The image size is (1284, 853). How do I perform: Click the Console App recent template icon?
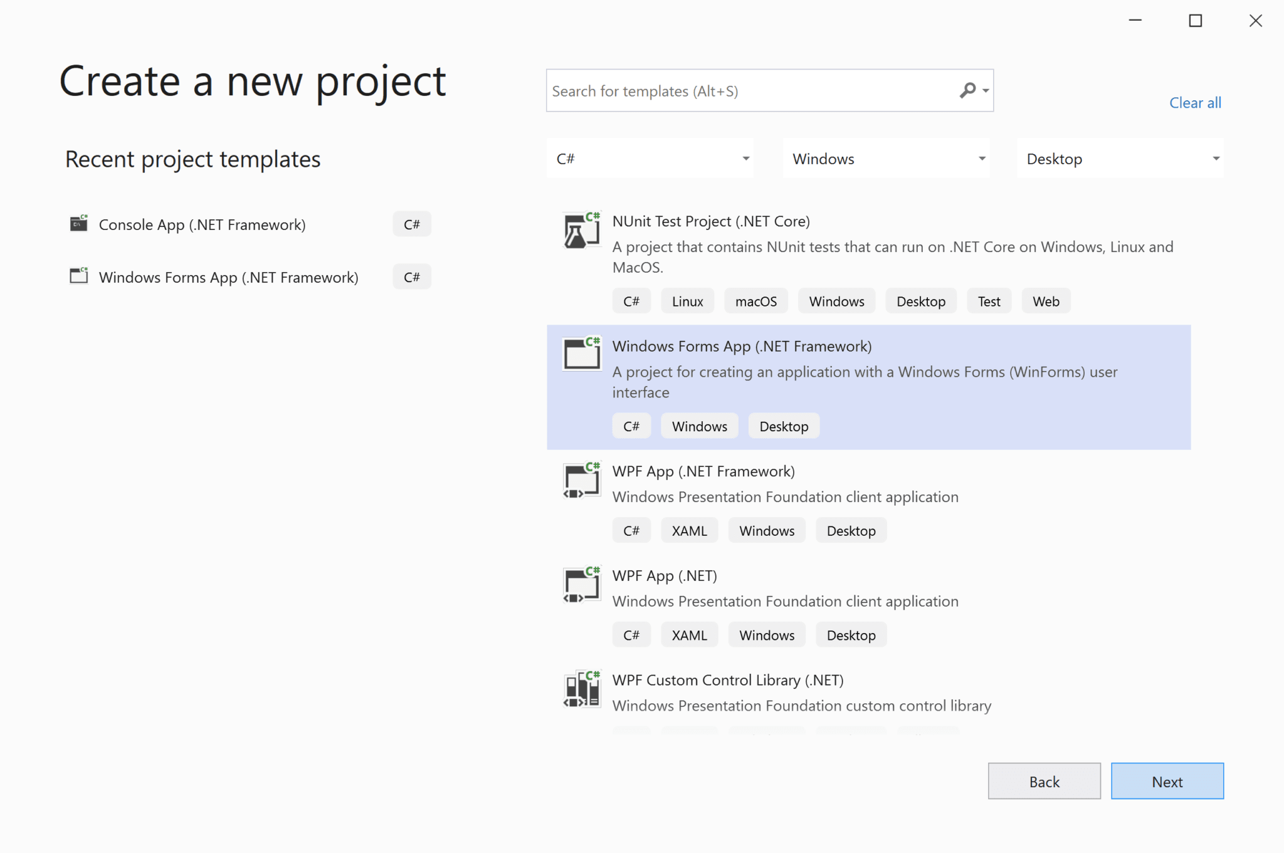(78, 223)
